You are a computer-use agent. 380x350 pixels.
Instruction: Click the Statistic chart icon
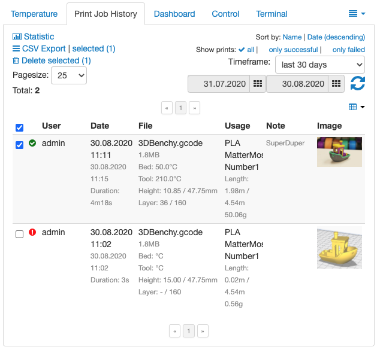[17, 36]
